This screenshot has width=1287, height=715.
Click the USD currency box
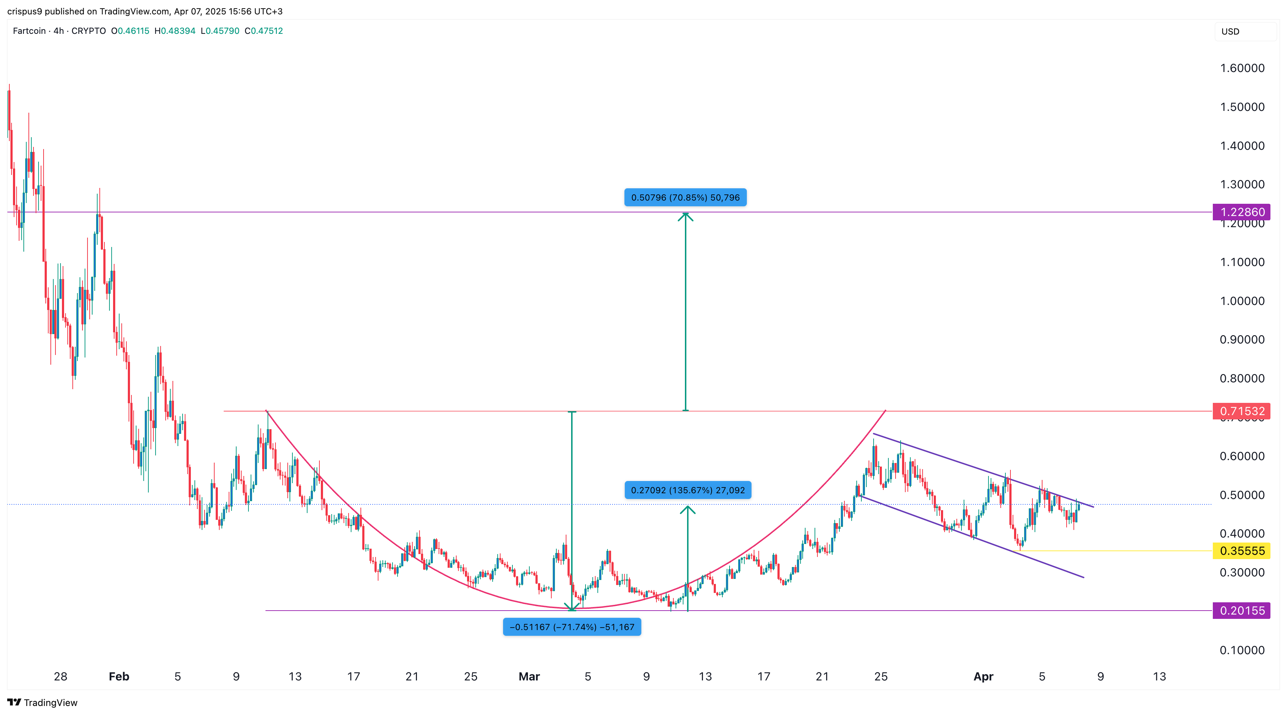pos(1245,31)
